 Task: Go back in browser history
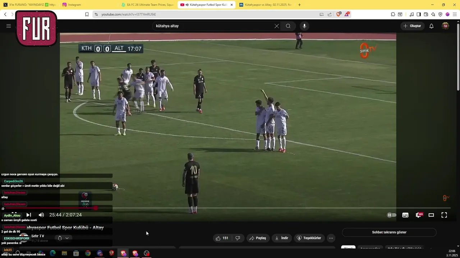(x=5, y=14)
